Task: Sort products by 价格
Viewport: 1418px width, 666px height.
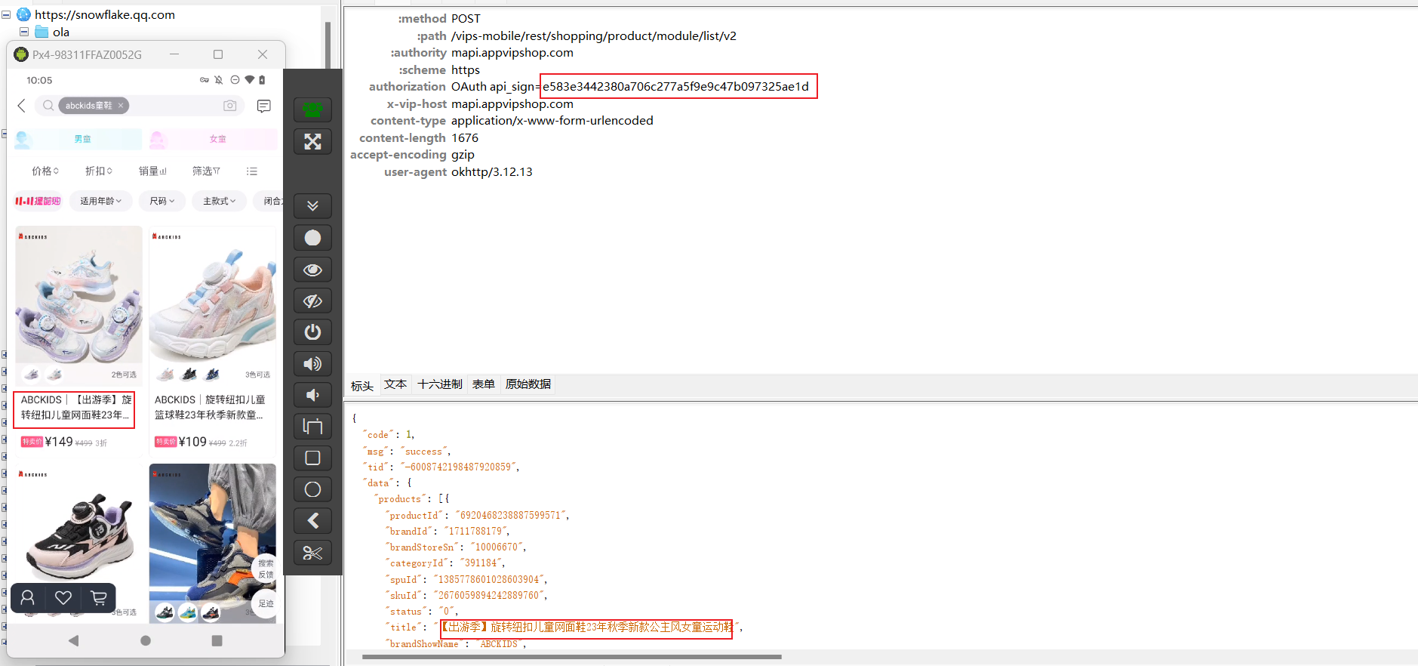Action: (45, 171)
